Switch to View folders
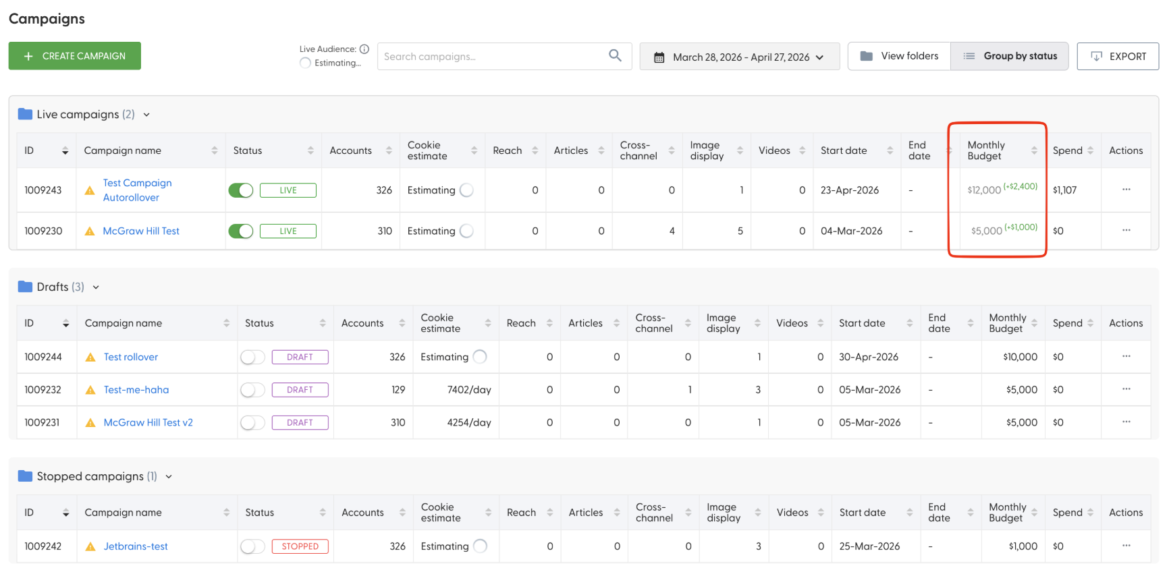This screenshot has width=1169, height=570. pos(899,56)
